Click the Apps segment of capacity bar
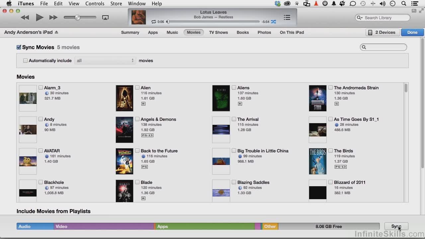Image resolution: width=425 pixels, height=239 pixels. 205,226
